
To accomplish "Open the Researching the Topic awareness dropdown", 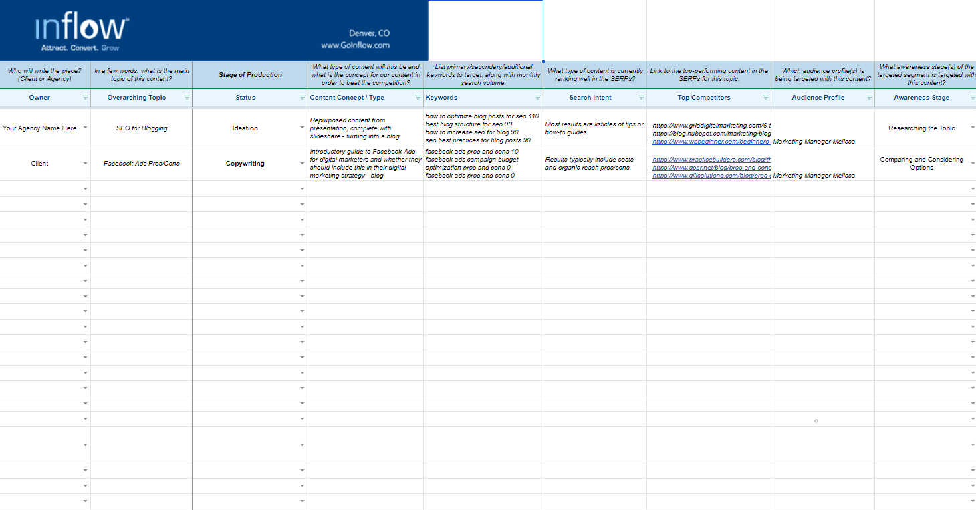I will tap(972, 128).
